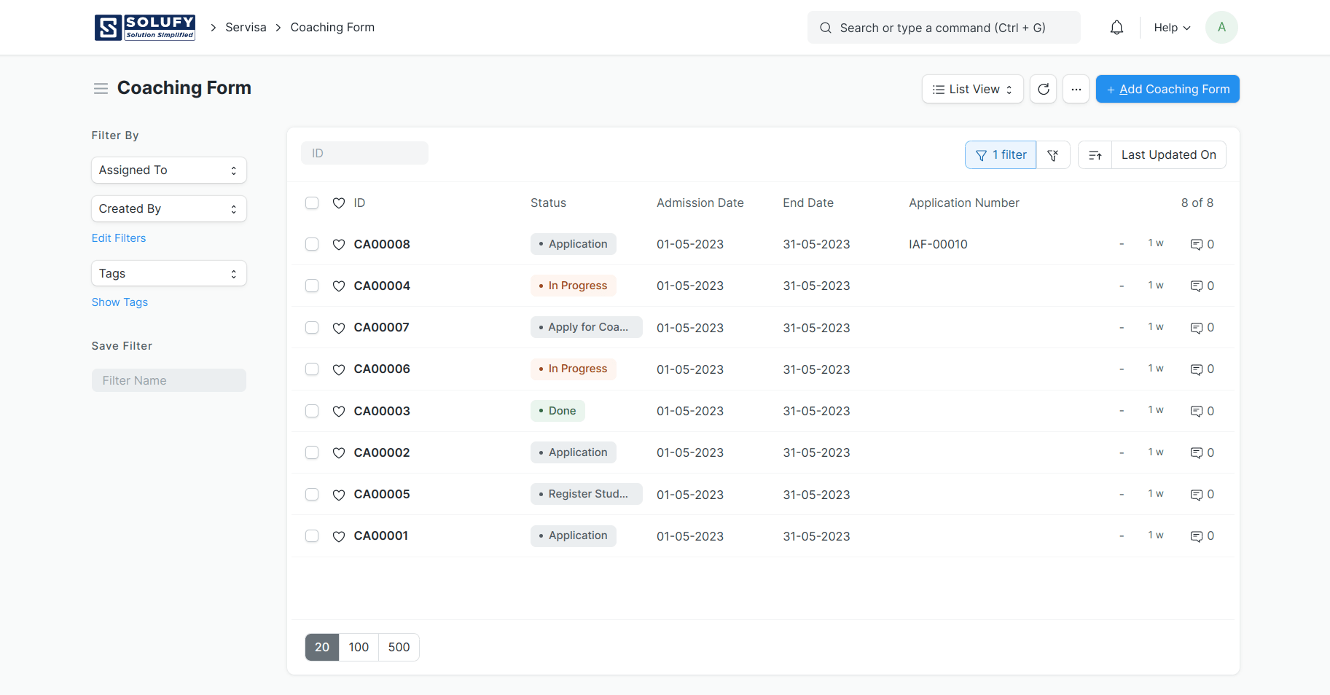Check the CA00003 row checkbox
This screenshot has width=1330, height=695.
312,411
